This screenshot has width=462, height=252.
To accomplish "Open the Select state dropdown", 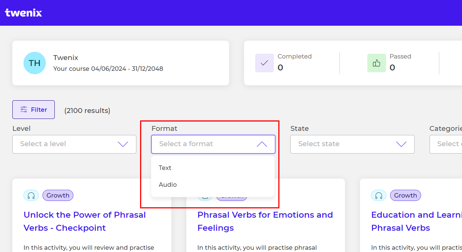I will tap(352, 144).
